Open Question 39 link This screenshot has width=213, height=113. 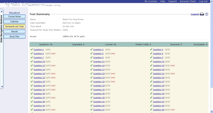pyautogui.click(x=158, y=98)
